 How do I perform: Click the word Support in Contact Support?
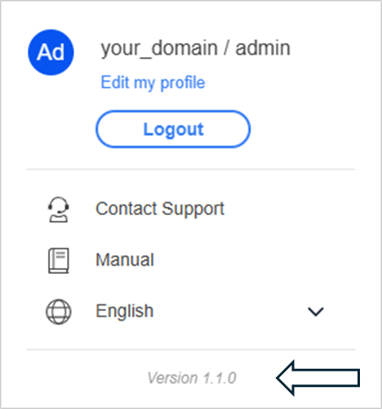pyautogui.click(x=193, y=210)
